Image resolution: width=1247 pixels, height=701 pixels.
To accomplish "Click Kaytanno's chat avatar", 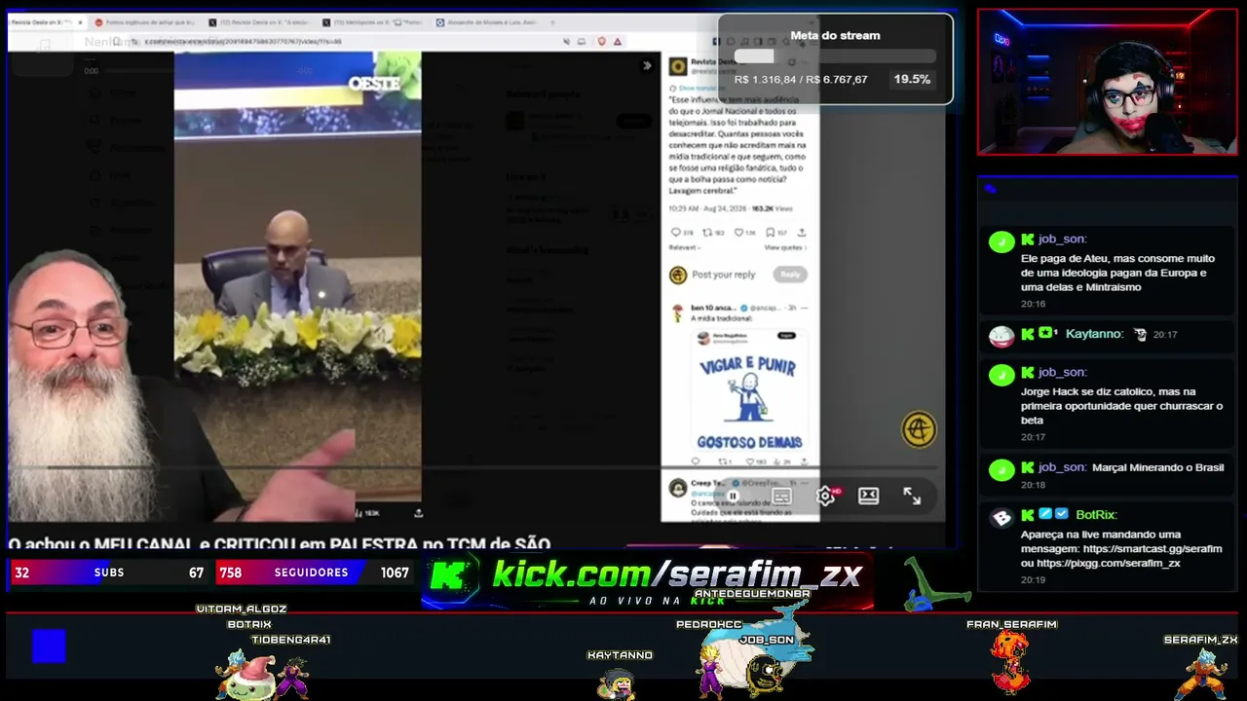I will click(1001, 336).
